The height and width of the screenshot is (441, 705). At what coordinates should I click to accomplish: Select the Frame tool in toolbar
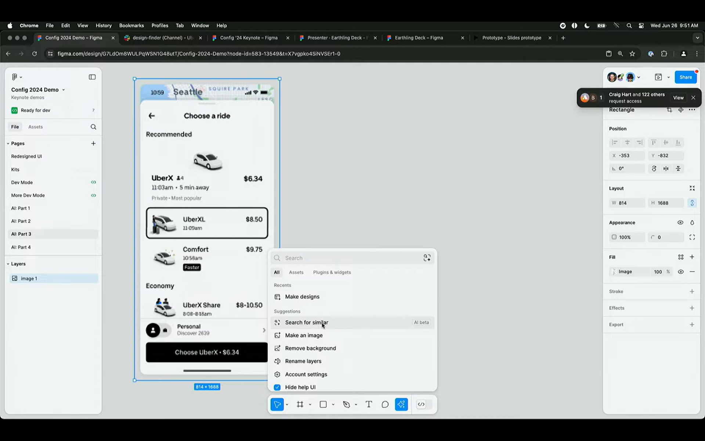click(x=300, y=404)
